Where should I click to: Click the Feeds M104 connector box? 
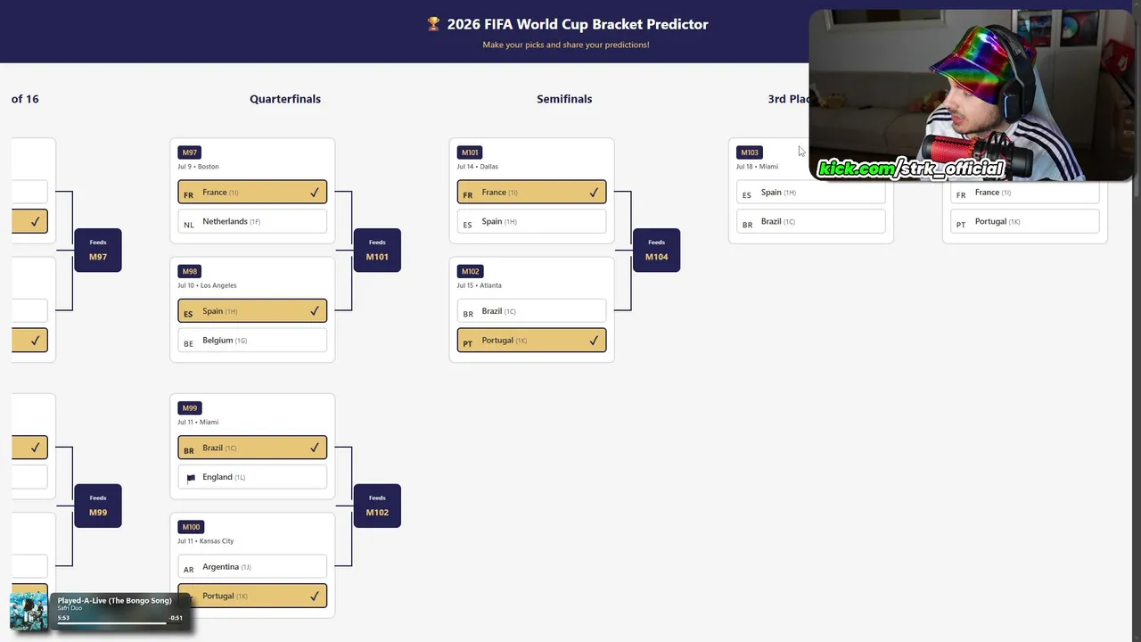coord(656,251)
